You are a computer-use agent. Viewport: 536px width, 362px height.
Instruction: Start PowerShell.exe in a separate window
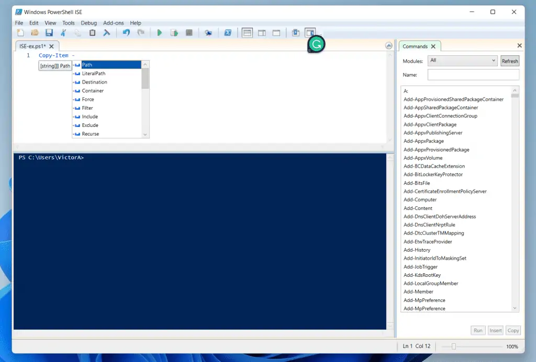(228, 33)
